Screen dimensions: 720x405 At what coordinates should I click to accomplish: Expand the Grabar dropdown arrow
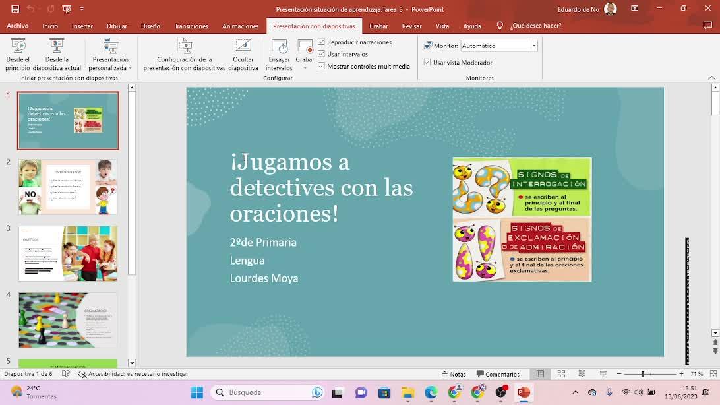click(x=305, y=67)
